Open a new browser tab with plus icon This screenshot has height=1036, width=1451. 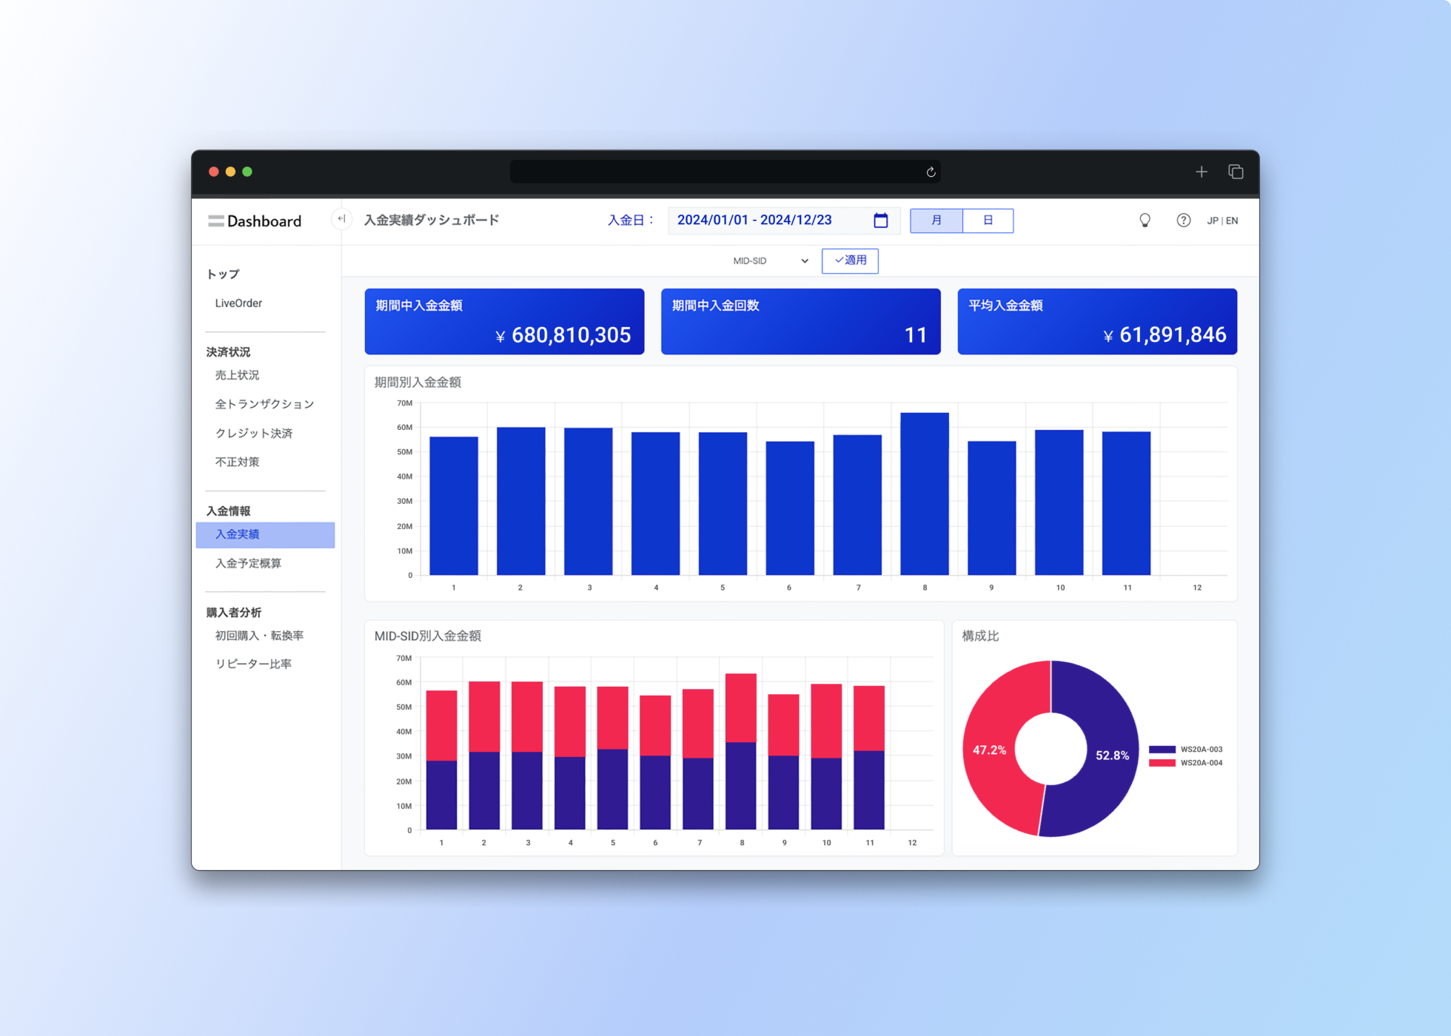(x=1201, y=172)
